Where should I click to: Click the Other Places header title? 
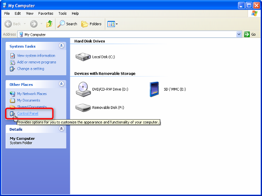tap(21, 84)
